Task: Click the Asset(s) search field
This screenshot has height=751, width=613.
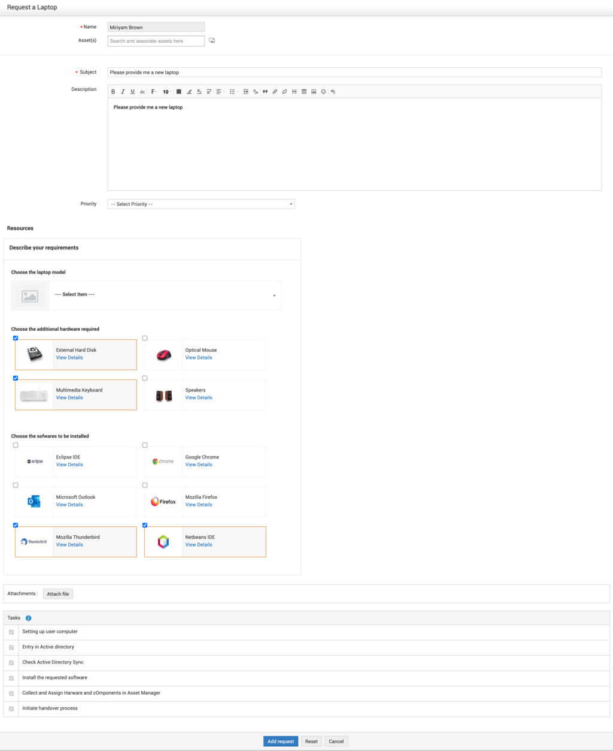Action: 156,41
